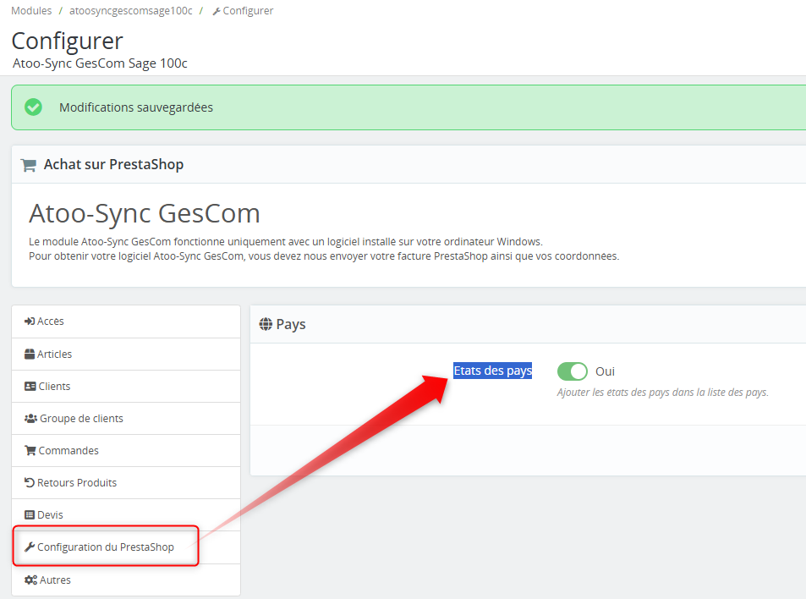Click the Etats des pays label
Viewport: 806px width, 599px height.
click(x=492, y=371)
